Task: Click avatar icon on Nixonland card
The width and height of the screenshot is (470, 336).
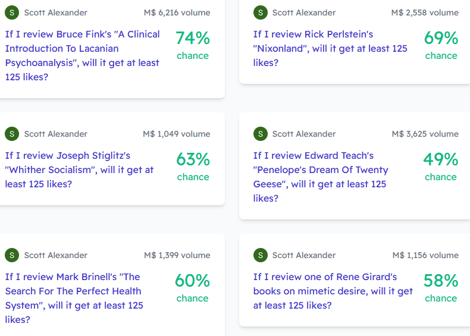Action: tap(261, 12)
